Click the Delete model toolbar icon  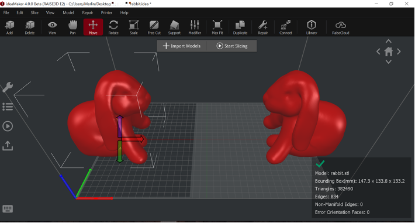(x=30, y=28)
